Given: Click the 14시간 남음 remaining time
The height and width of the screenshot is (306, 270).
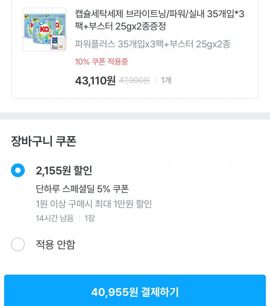Looking at the screenshot, I should coord(55,218).
